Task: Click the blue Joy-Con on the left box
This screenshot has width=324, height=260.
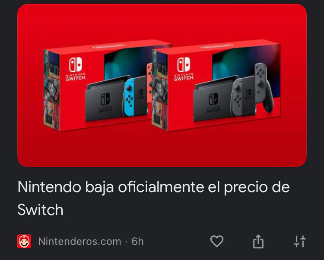Action: coord(130,97)
